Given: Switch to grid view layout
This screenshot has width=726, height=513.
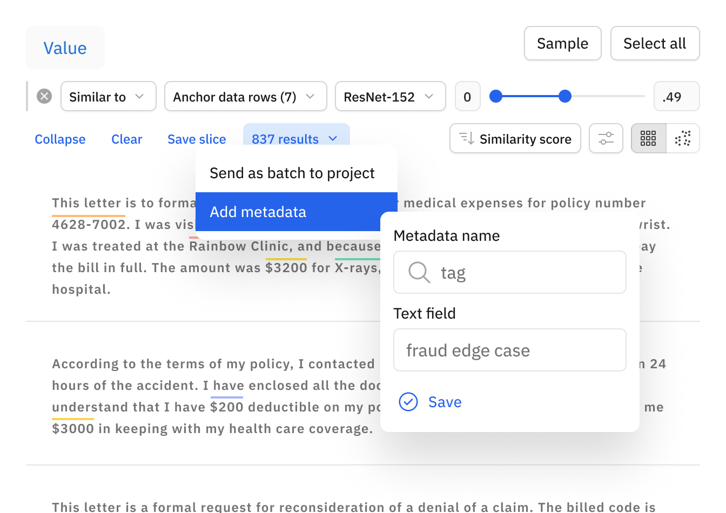Looking at the screenshot, I should tap(648, 138).
